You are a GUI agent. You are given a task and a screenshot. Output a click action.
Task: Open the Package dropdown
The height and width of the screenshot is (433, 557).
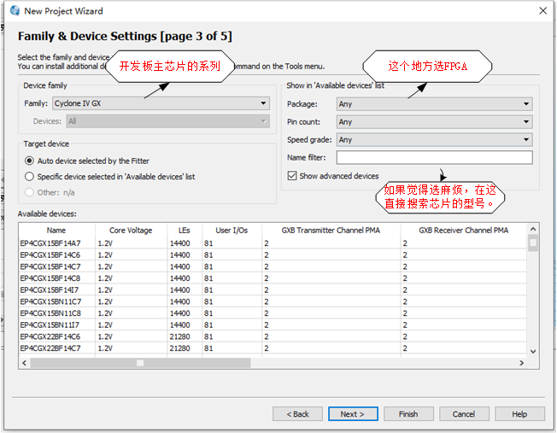(x=435, y=104)
